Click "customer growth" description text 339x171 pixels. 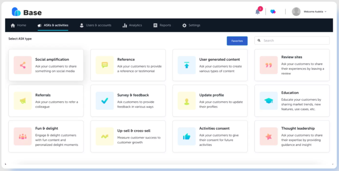[130, 142]
